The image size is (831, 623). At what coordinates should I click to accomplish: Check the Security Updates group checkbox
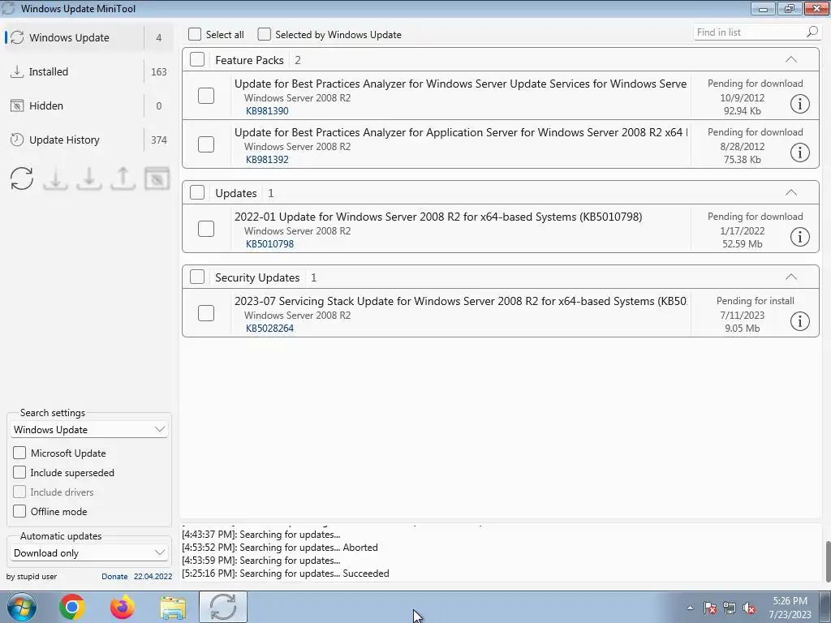[197, 277]
